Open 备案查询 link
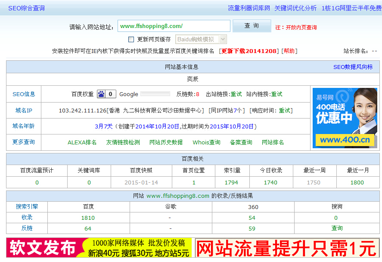The height and width of the screenshot is (262, 382). coord(241,142)
